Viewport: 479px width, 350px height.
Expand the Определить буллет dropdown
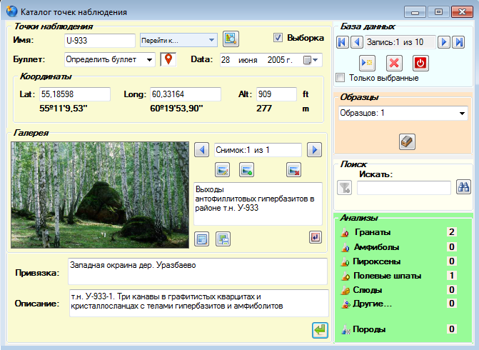110,59
